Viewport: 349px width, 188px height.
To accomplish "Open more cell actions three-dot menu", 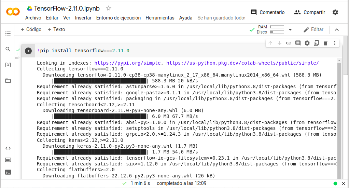I will click(x=335, y=43).
